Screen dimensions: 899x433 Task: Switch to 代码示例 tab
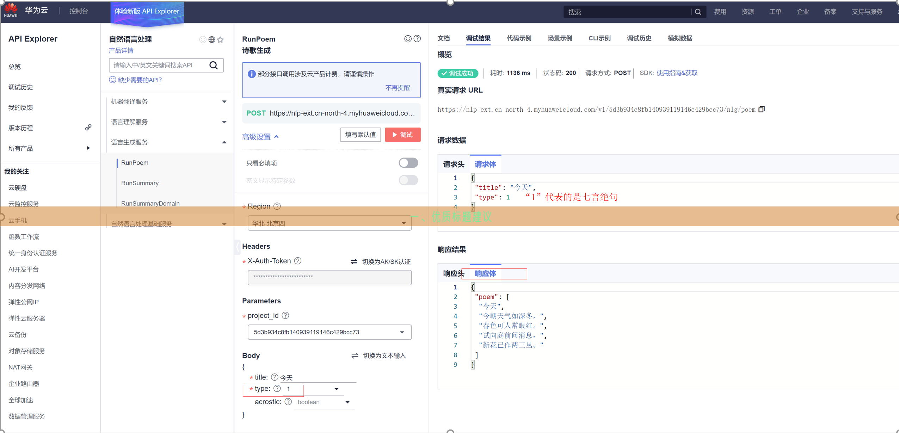tap(519, 38)
